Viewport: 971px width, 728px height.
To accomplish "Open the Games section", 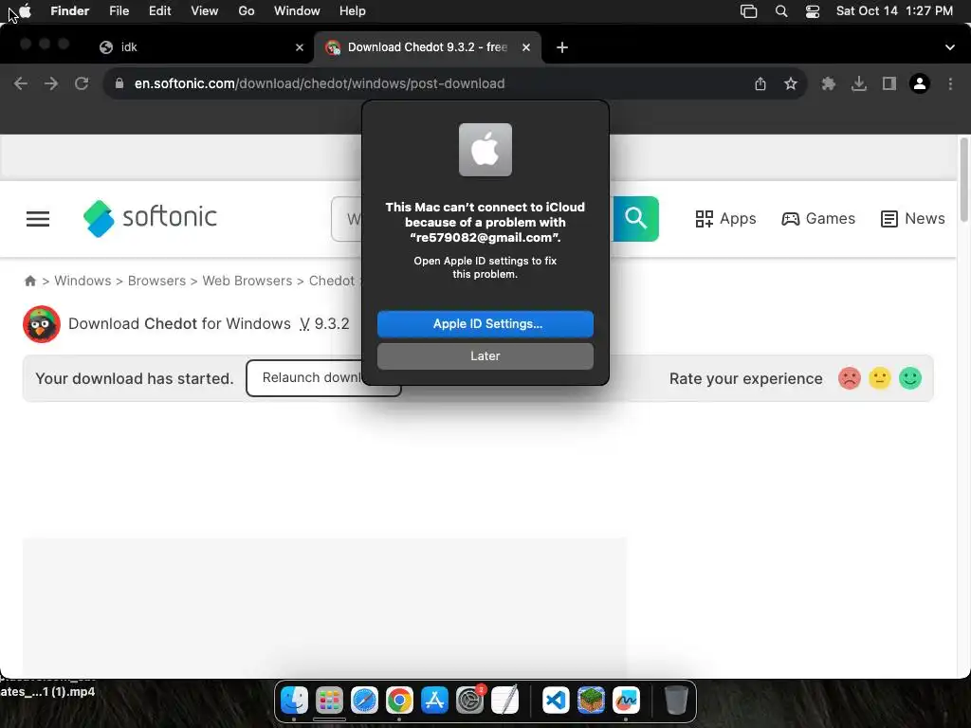I will [x=818, y=219].
